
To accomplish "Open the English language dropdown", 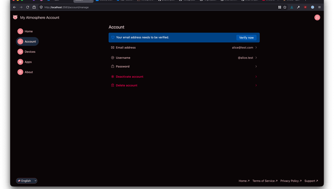I will [x=27, y=181].
